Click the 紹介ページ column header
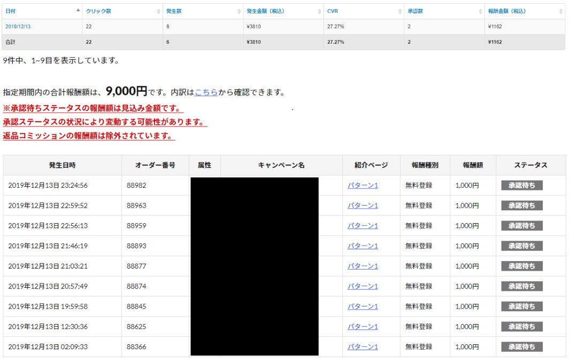 [x=371, y=165]
